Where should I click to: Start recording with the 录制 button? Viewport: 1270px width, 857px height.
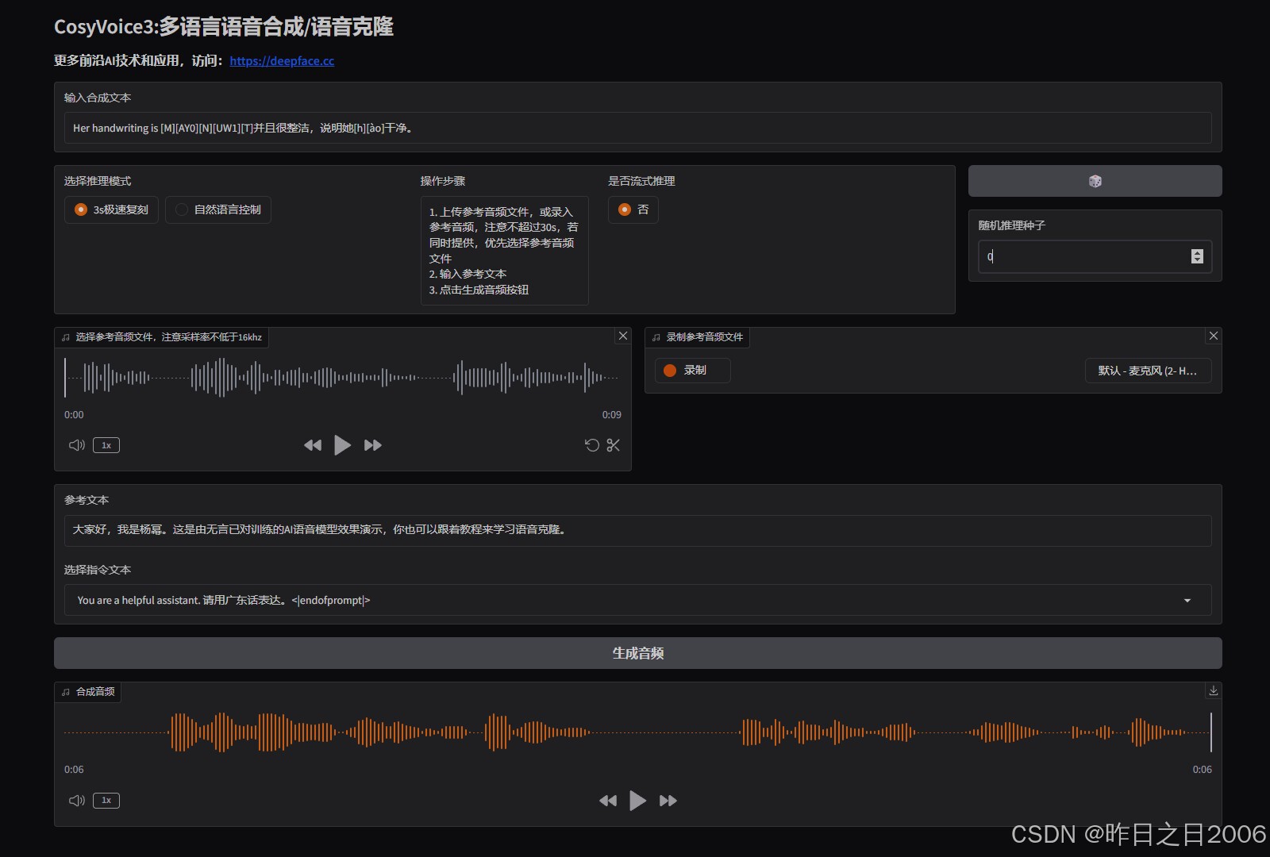pos(692,370)
